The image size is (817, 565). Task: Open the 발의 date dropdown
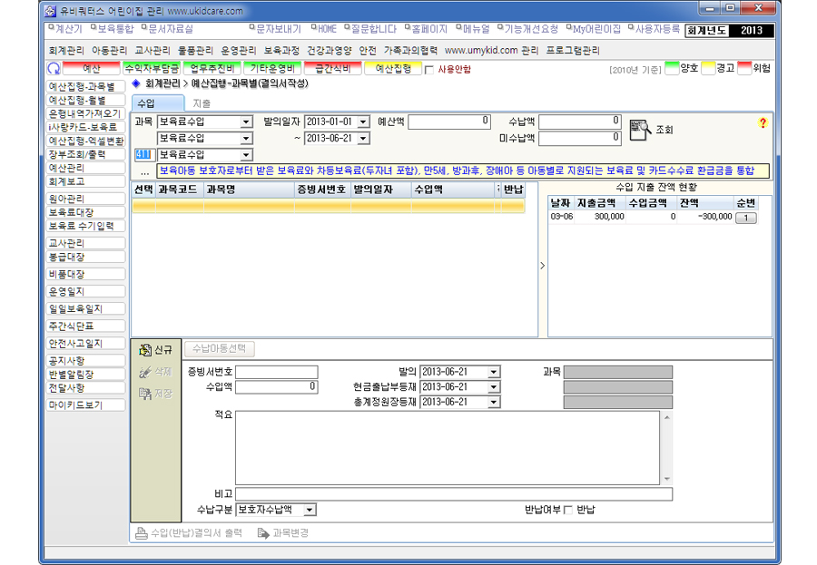point(494,373)
